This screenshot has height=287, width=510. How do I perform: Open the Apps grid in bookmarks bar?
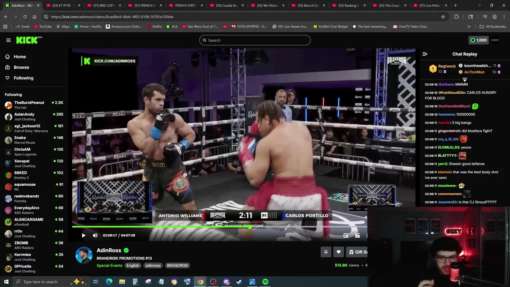(x=5, y=27)
